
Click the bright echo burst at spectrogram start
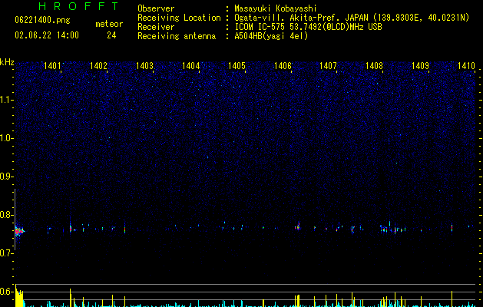pos(20,231)
